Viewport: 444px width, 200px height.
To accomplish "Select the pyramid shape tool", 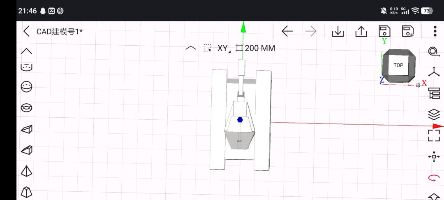I will pos(27,171).
